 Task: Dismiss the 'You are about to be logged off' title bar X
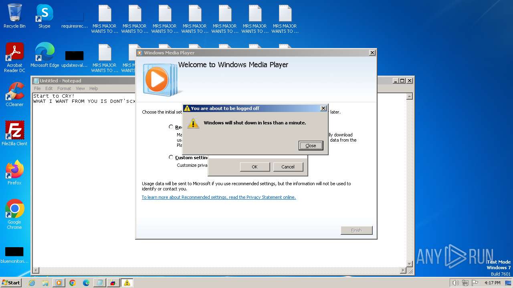pyautogui.click(x=323, y=108)
